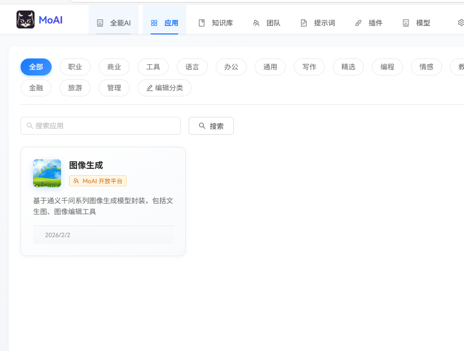
Task: Switch to the 模型 tab
Action: tap(416, 22)
